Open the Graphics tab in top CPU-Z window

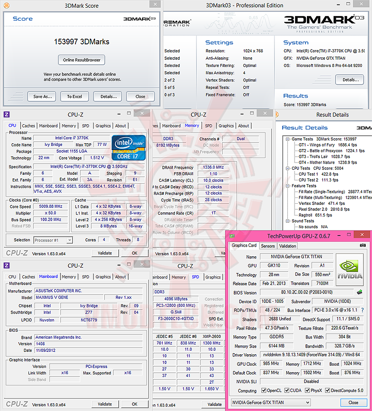tap(103, 126)
